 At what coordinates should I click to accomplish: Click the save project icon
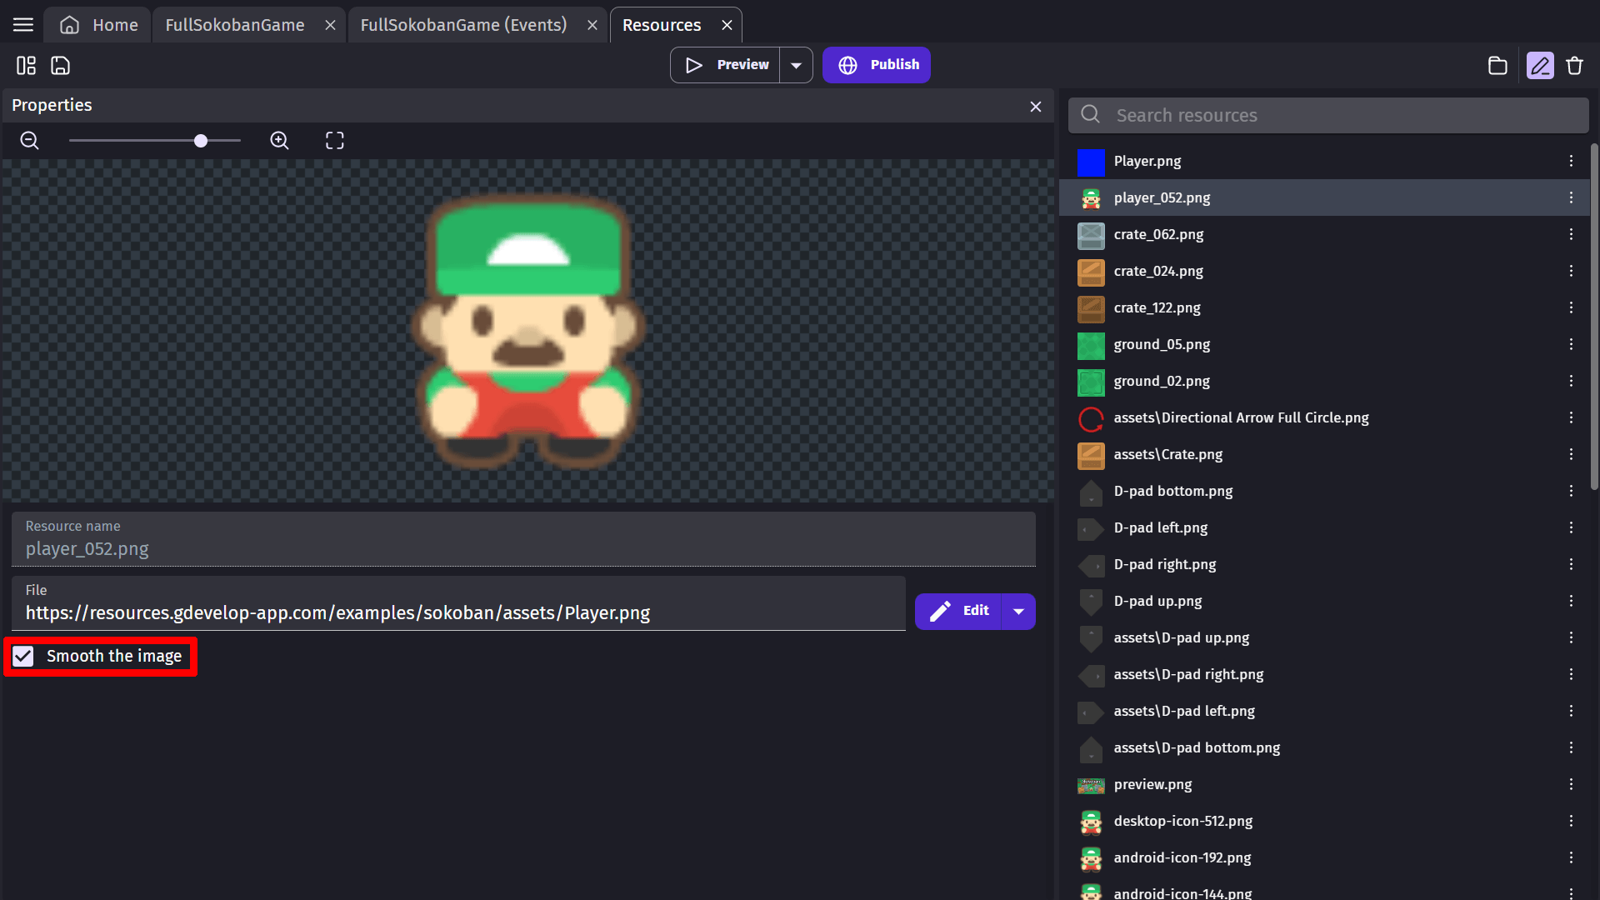coord(61,65)
